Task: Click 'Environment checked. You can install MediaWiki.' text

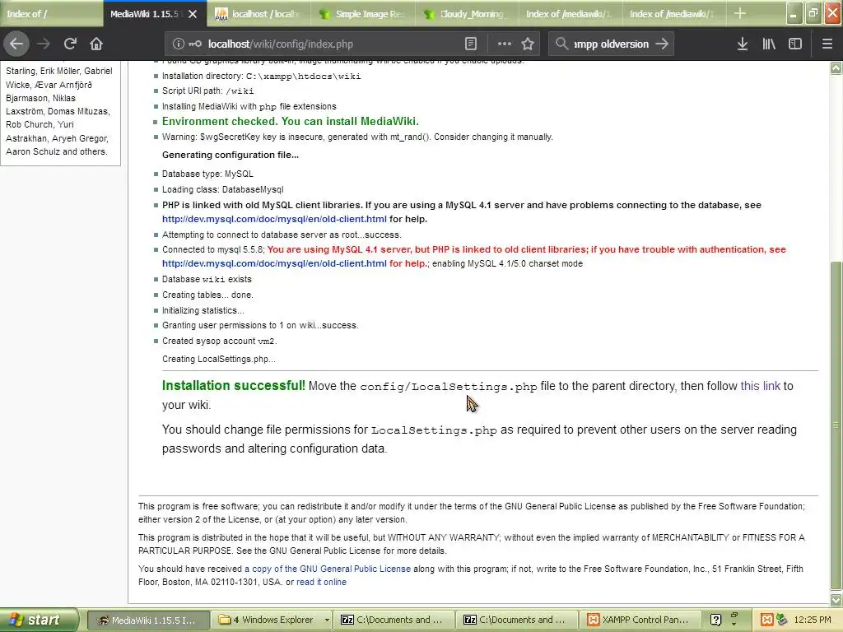Action: tap(291, 122)
